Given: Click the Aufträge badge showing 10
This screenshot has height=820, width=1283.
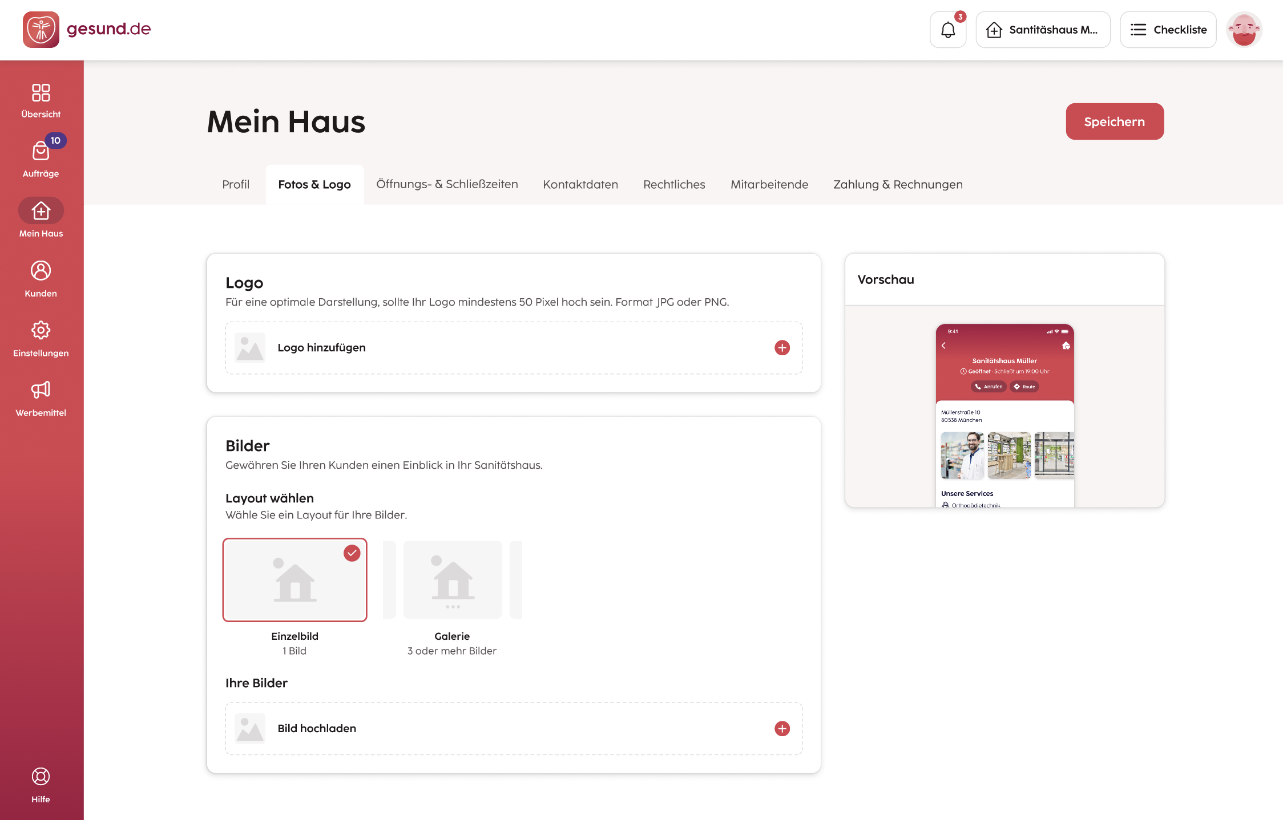Looking at the screenshot, I should (x=55, y=140).
